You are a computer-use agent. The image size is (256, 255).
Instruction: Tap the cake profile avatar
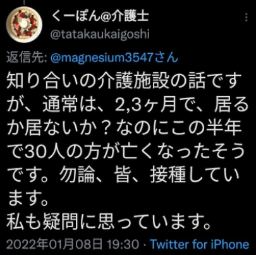point(24,25)
